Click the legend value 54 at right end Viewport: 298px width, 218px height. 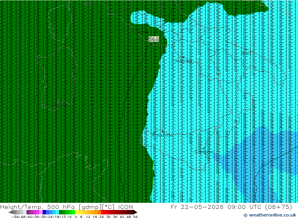[135, 217]
